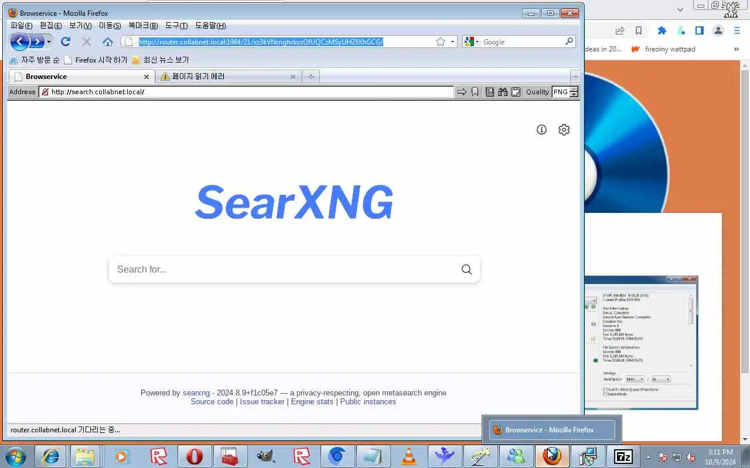Submit search with the SearXNG magnifier button
Screen dimensions: 750x468
coord(466,269)
